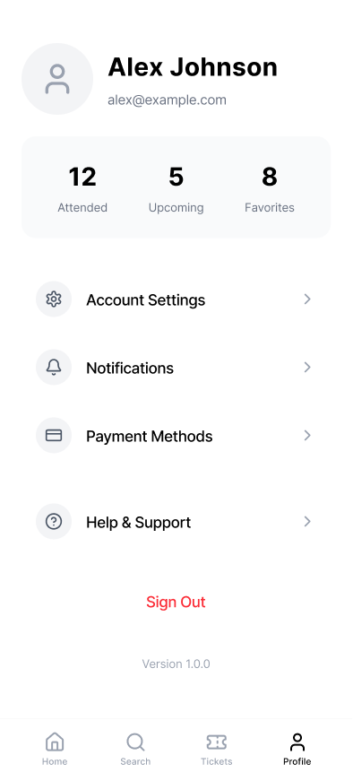
Task: Click the bell icon beside Notifications
Action: [54, 367]
